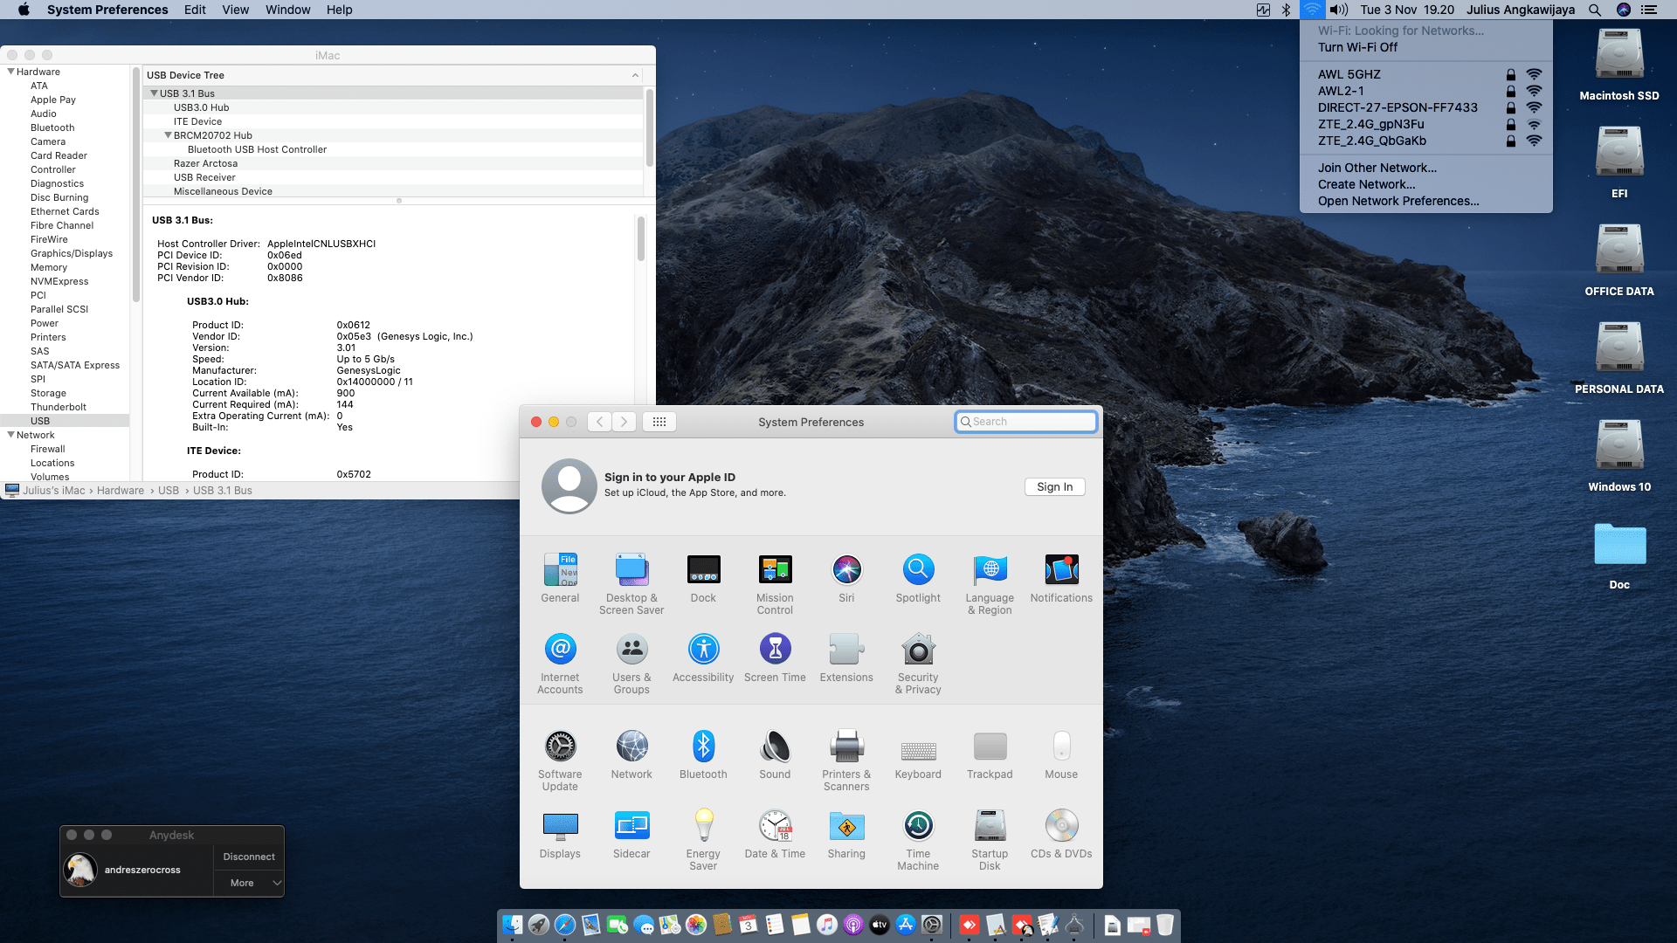Screen dimensions: 1677x943
Task: Open the Macintosh SSD desktop drive
Action: (1619, 65)
